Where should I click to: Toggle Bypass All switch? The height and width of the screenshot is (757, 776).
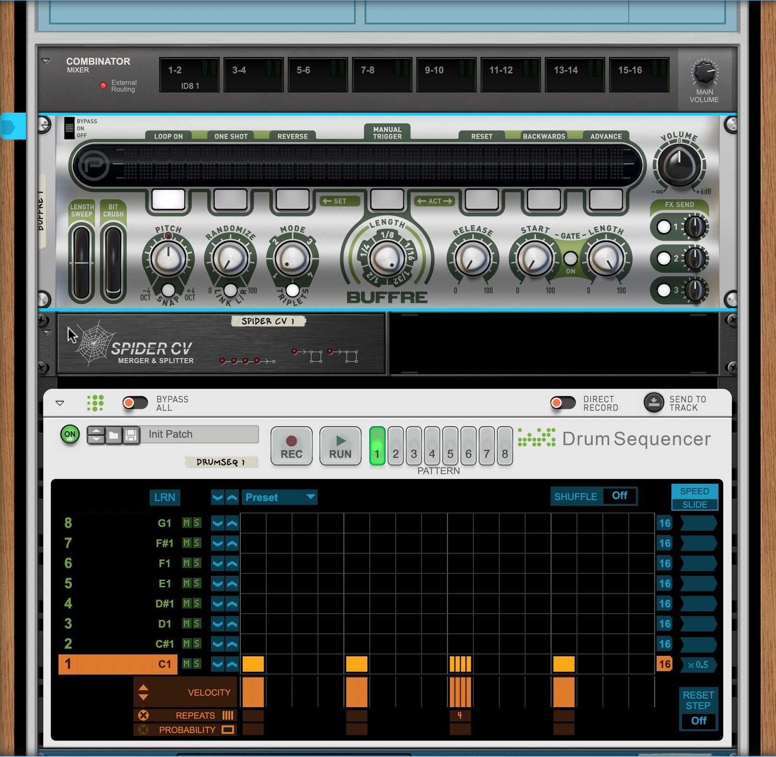tap(135, 403)
